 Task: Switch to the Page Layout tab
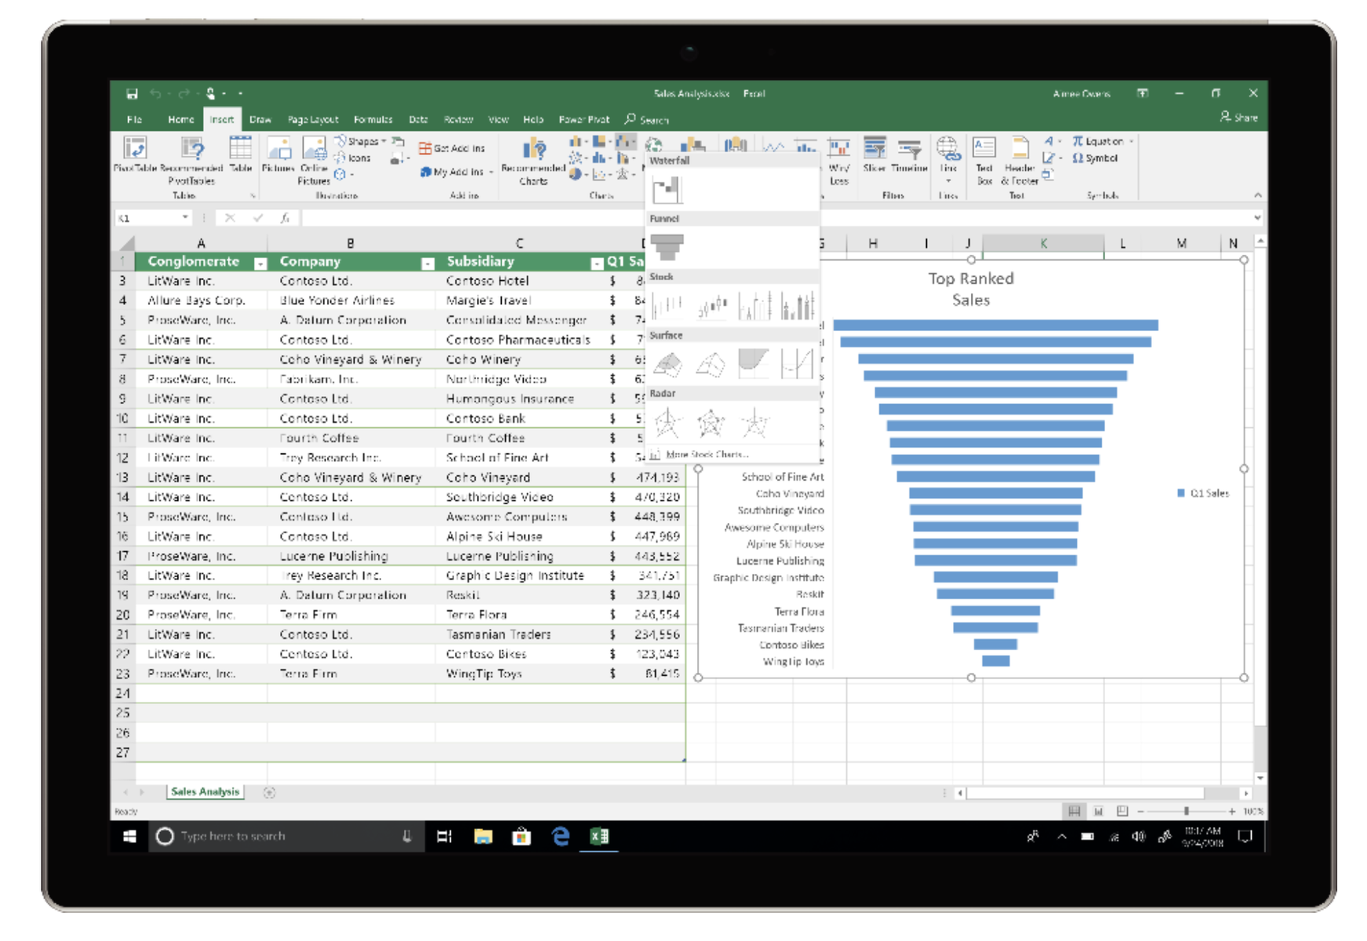point(313,119)
